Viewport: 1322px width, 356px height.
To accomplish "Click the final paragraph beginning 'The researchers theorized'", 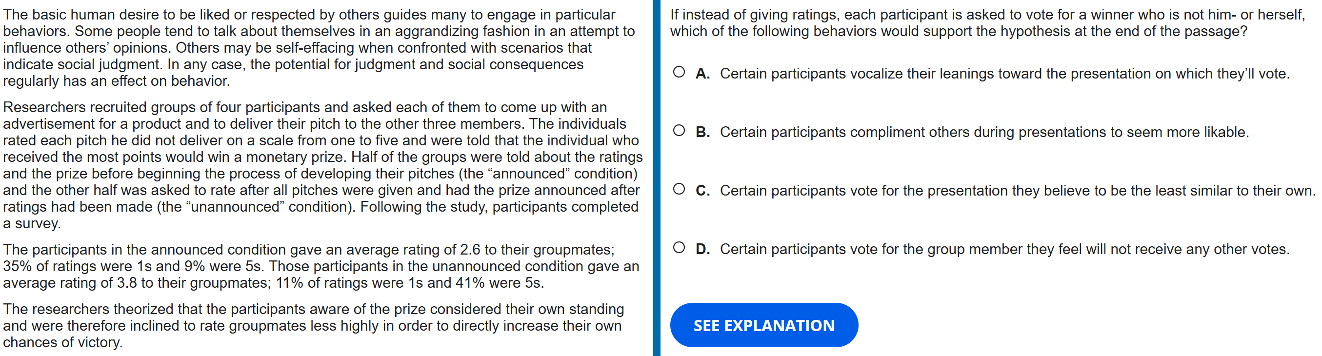I will 313,326.
